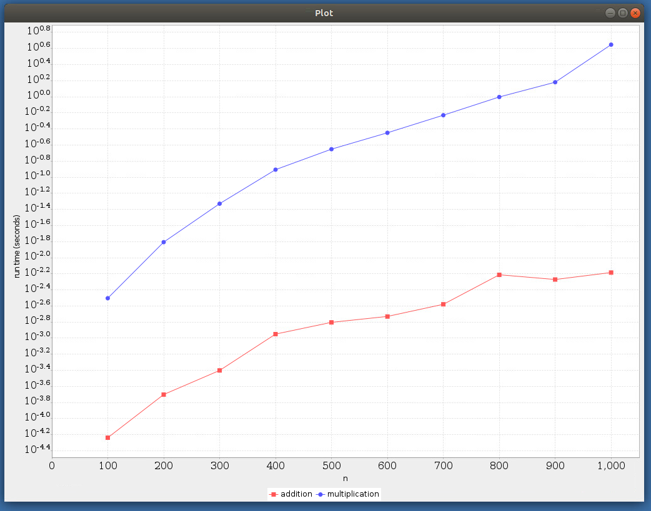Viewport: 651px width, 511px height.
Task: Click the "run time (seconds)" y-axis label
Action: coord(17,246)
